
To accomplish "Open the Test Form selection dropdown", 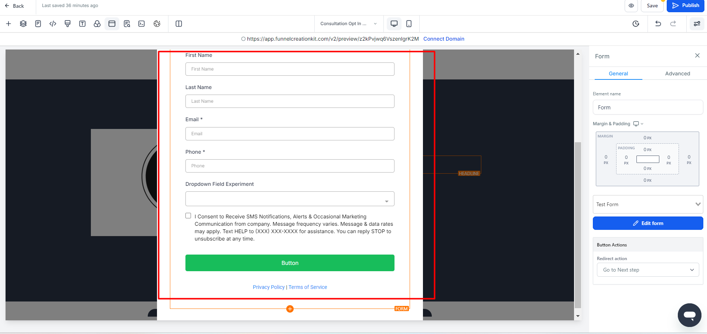I will [648, 204].
